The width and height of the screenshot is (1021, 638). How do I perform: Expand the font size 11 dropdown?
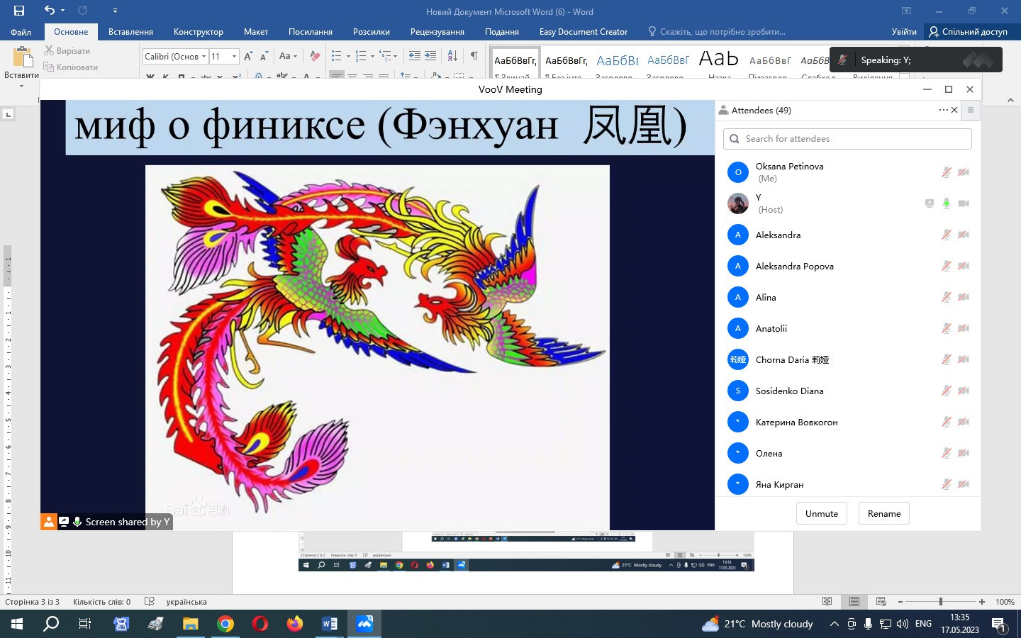(x=234, y=56)
